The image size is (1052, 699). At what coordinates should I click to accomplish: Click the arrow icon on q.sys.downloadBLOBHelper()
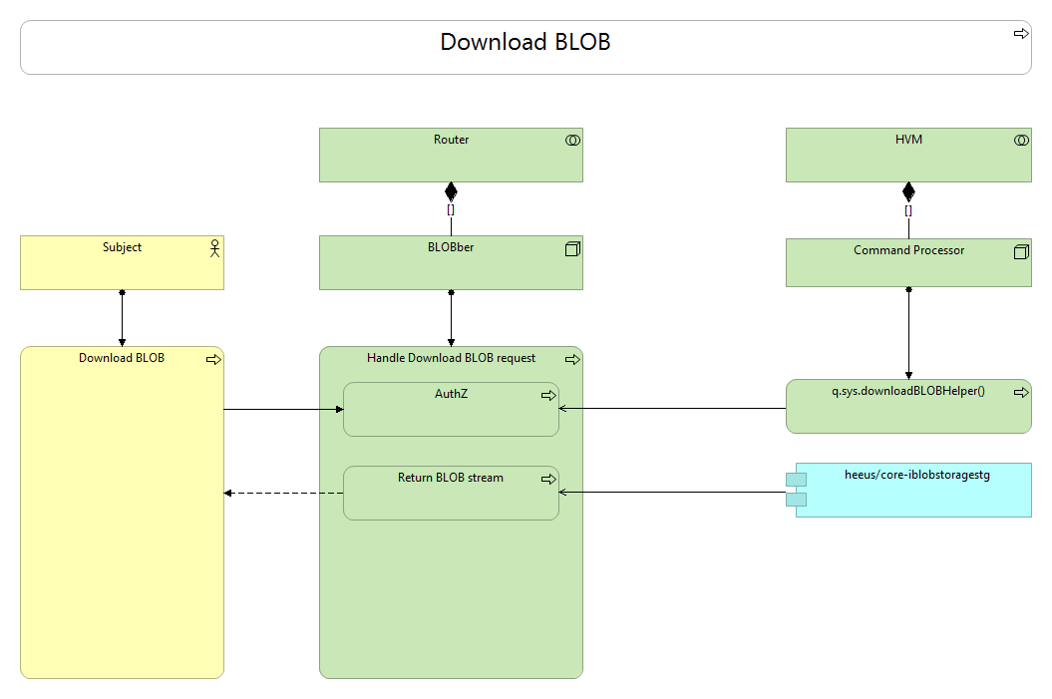(1019, 392)
